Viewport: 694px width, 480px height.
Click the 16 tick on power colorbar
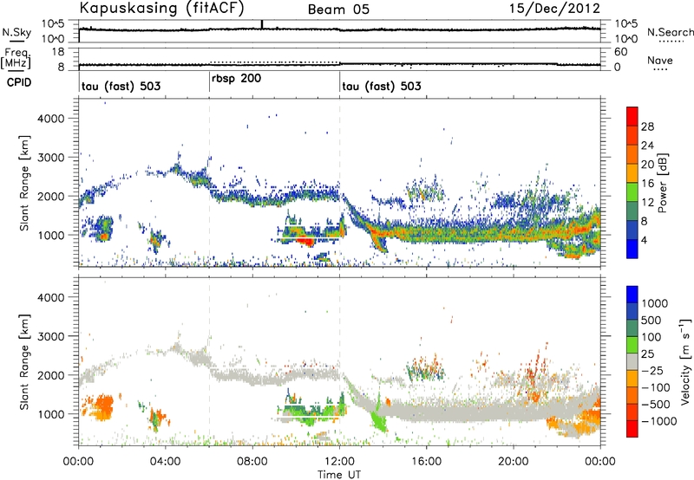tap(647, 184)
